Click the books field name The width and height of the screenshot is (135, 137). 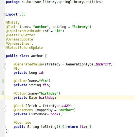[x=55, y=114]
